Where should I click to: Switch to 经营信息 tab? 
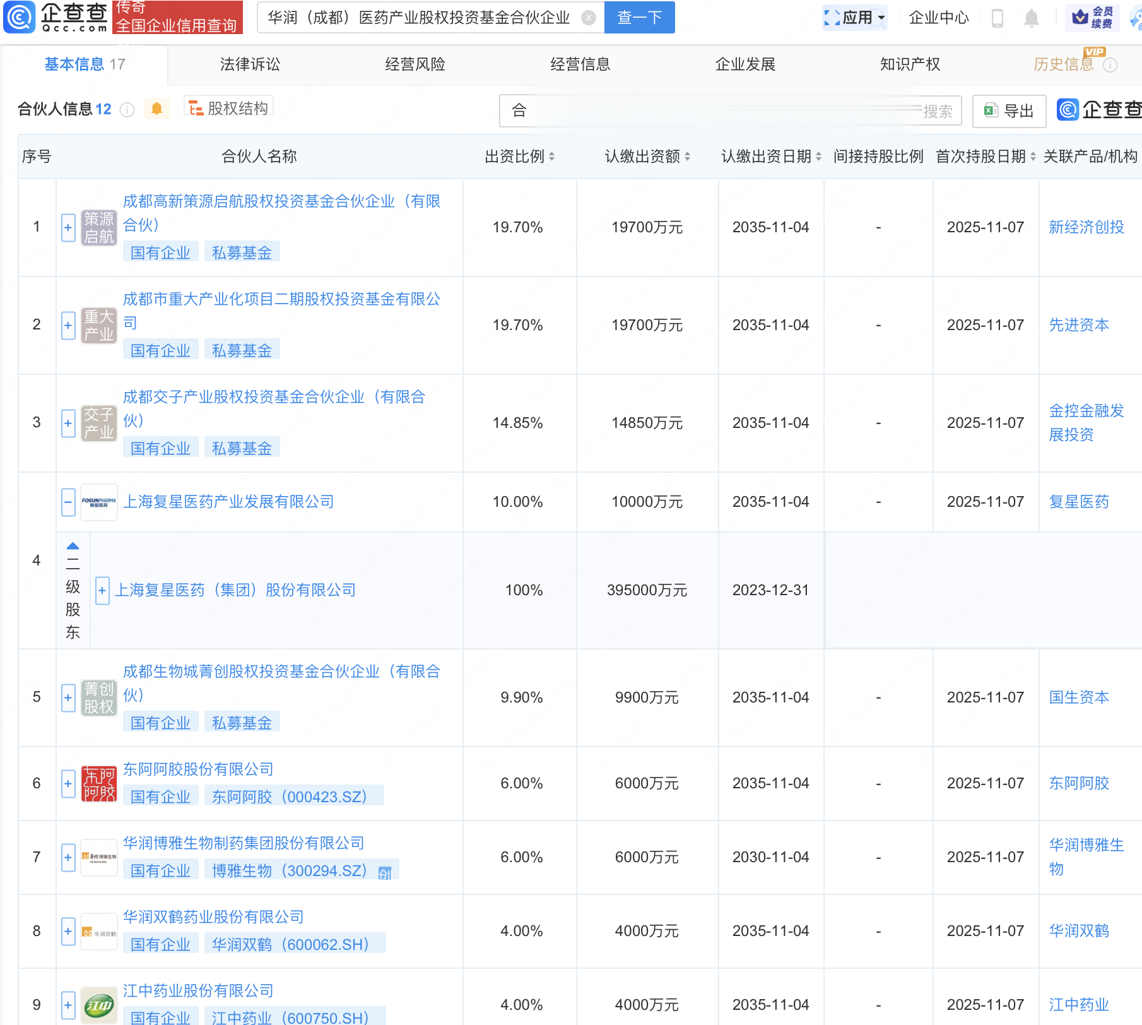coord(580,64)
